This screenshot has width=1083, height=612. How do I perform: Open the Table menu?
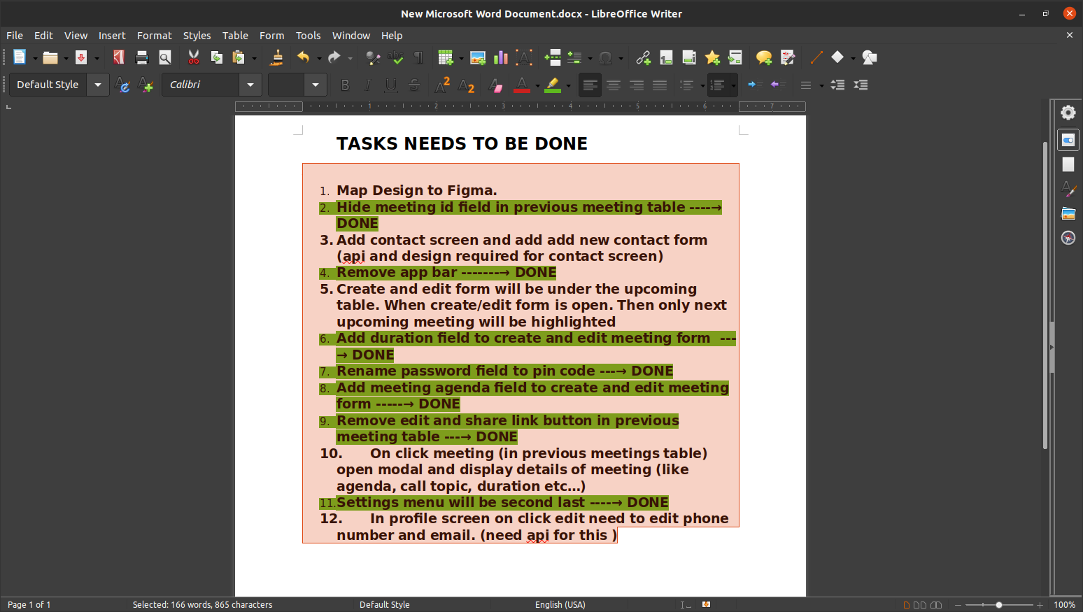click(235, 35)
